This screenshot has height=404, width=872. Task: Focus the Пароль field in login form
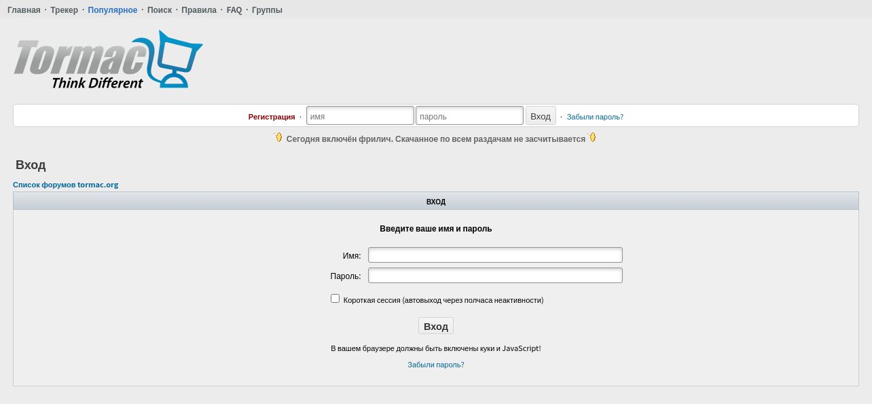(495, 276)
